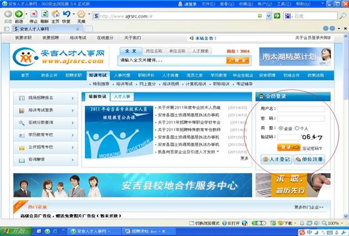Viewport: 349px width, 236px height.
Task: Click the refresh page icon
Action: pos(45,14)
